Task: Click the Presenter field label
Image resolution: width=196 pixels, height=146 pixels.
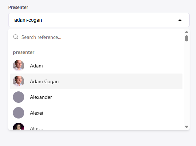Action: (x=18, y=7)
